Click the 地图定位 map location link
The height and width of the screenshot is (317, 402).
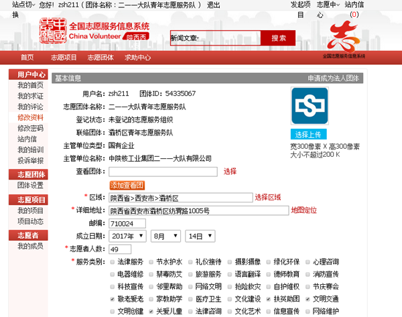(304, 210)
